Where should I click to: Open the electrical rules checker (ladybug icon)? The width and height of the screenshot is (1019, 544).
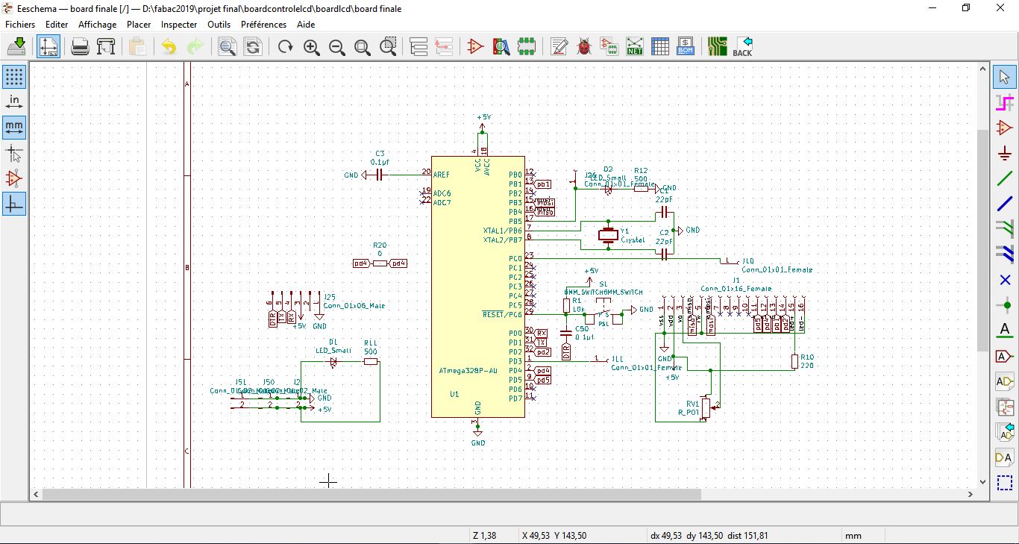[584, 47]
